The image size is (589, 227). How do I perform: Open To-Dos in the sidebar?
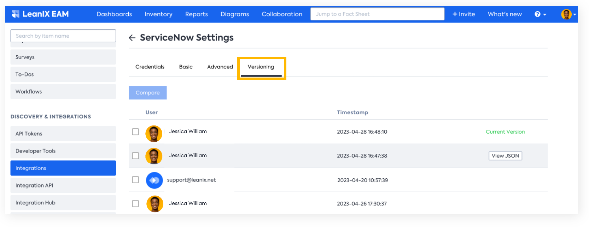pos(63,74)
